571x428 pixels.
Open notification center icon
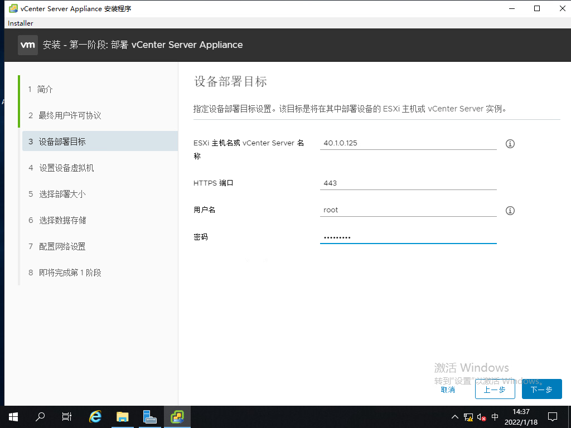553,417
